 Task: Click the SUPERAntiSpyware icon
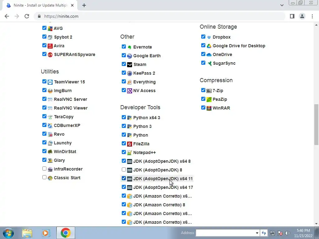coord(50,55)
